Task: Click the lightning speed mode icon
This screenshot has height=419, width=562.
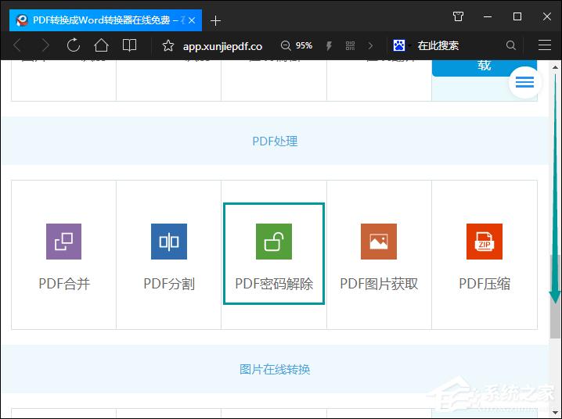Action: (x=329, y=46)
